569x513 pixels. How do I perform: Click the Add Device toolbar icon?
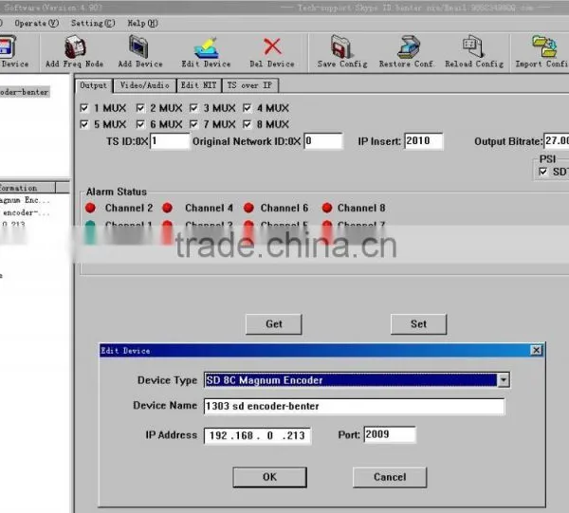click(139, 46)
